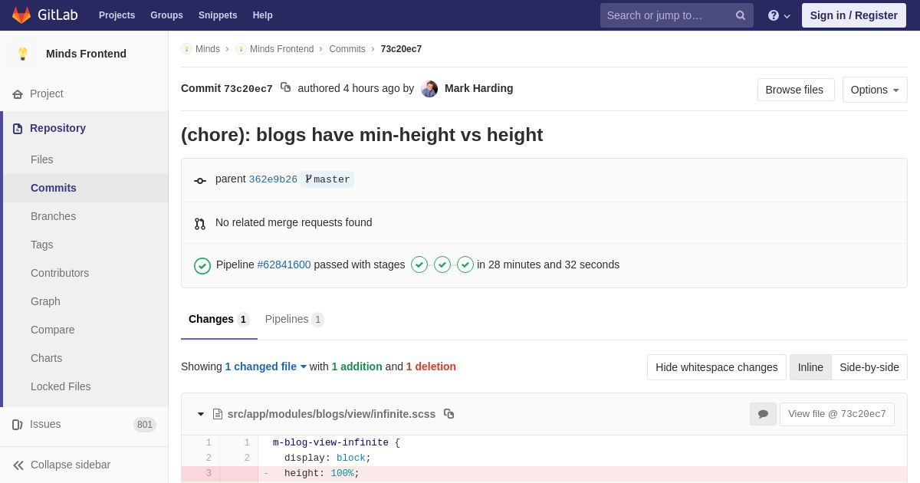Click the search magnifier icon
Viewport: 920px width, 483px height.
[741, 15]
